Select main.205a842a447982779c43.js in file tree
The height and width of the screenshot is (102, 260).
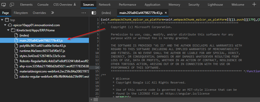[44, 41]
